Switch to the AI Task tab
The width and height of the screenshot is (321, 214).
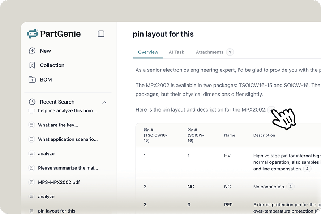[x=176, y=52]
